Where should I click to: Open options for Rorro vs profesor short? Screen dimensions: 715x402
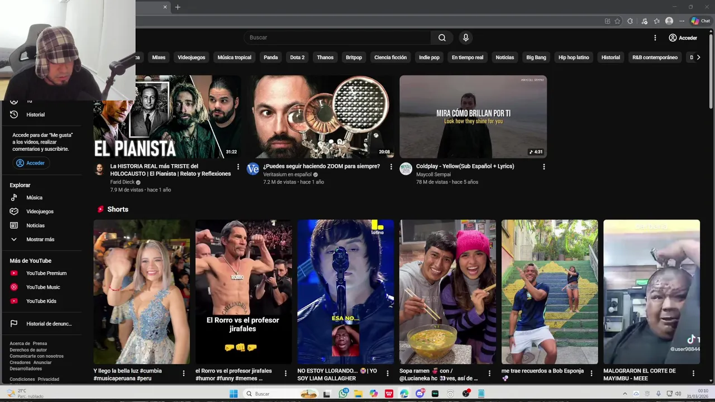(x=286, y=373)
